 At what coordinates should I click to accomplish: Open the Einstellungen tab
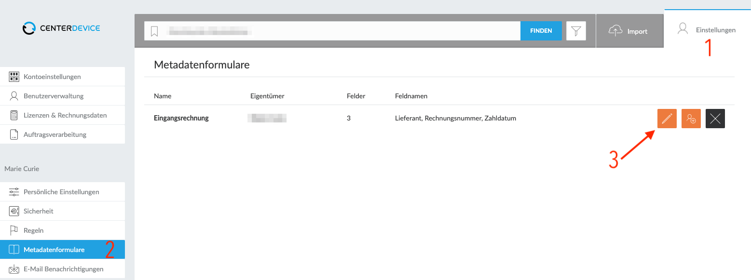coord(707,29)
